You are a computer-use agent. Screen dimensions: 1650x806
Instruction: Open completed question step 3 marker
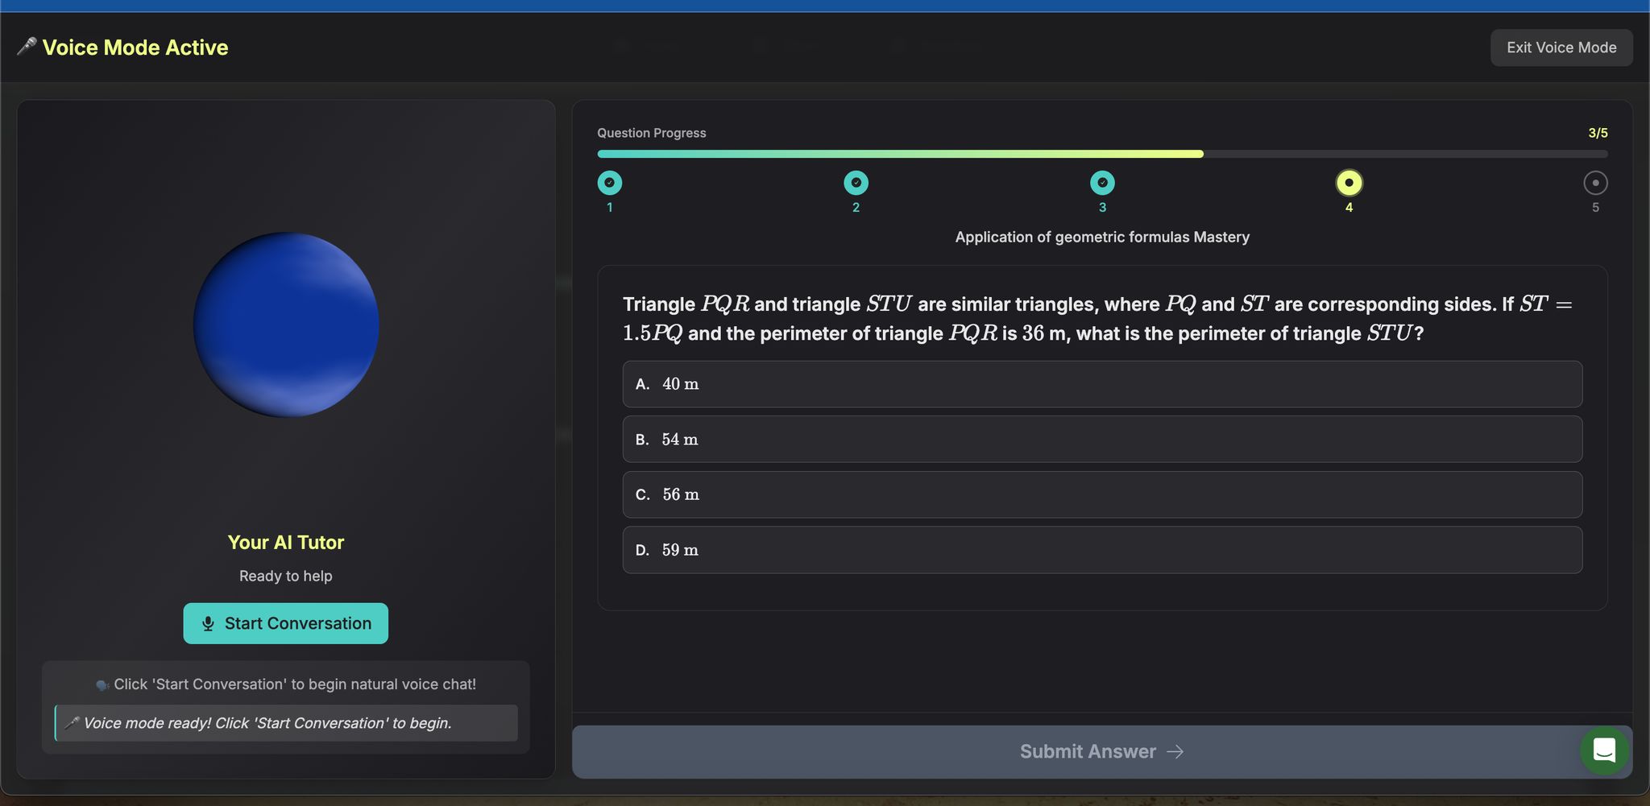[x=1102, y=184]
